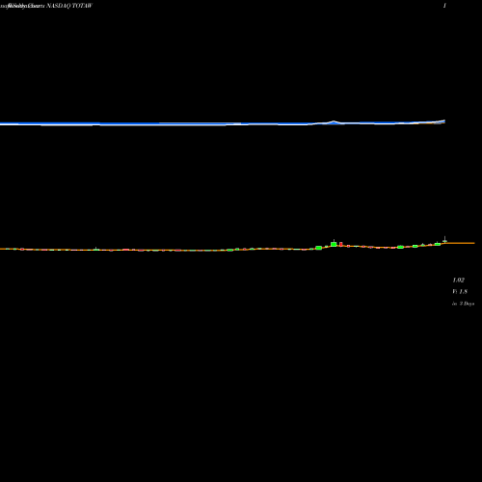Click the '1.02' price value label
The height and width of the screenshot is (482, 482).
click(459, 281)
